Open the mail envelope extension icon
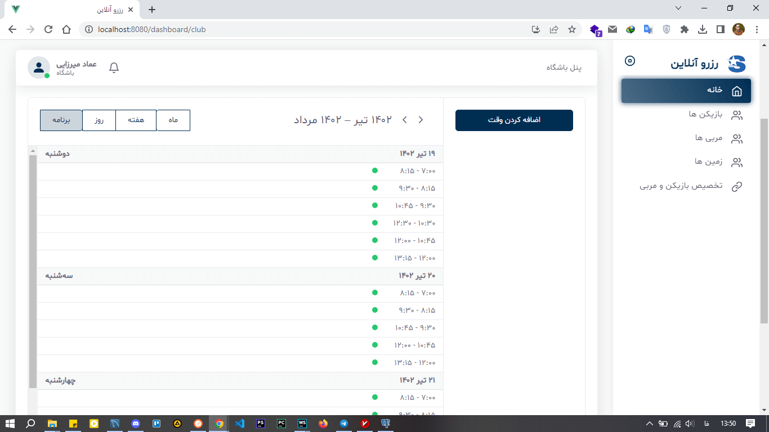The image size is (769, 432). click(612, 29)
